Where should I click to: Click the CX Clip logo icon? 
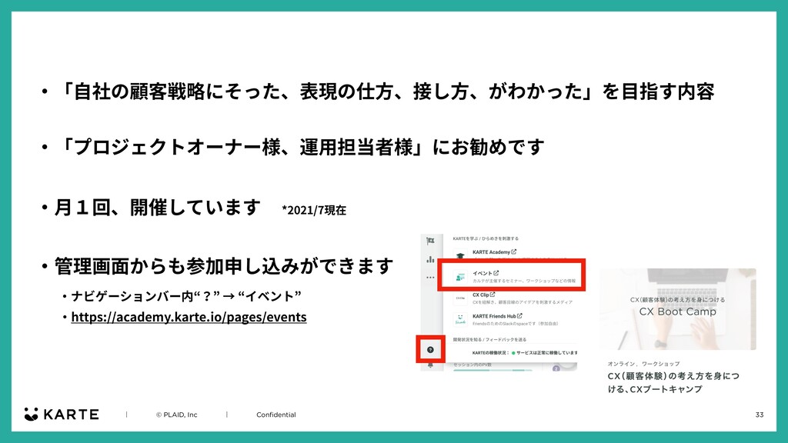click(460, 298)
